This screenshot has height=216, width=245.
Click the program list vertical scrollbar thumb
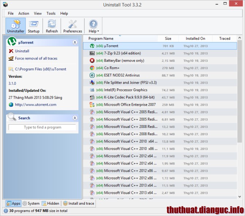coord(240,91)
